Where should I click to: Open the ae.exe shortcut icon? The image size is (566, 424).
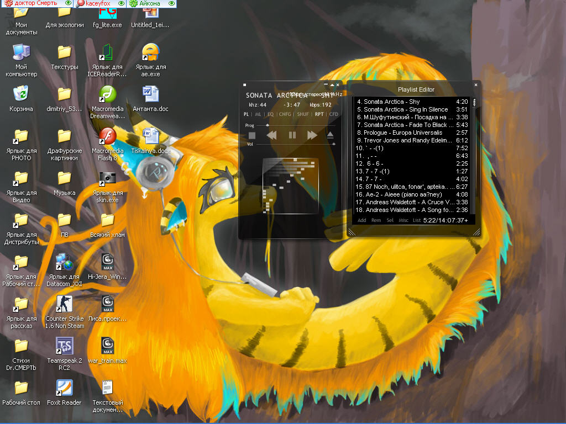click(x=150, y=52)
